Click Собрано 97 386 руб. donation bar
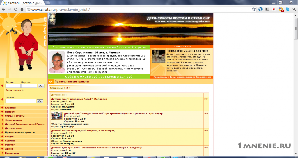 click(99, 77)
